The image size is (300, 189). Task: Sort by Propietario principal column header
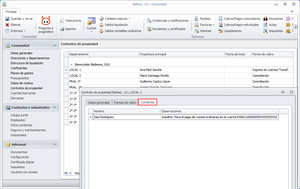[x=181, y=54]
